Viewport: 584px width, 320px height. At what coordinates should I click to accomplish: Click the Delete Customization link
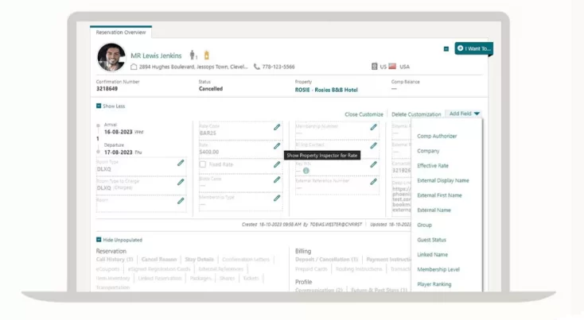point(416,114)
